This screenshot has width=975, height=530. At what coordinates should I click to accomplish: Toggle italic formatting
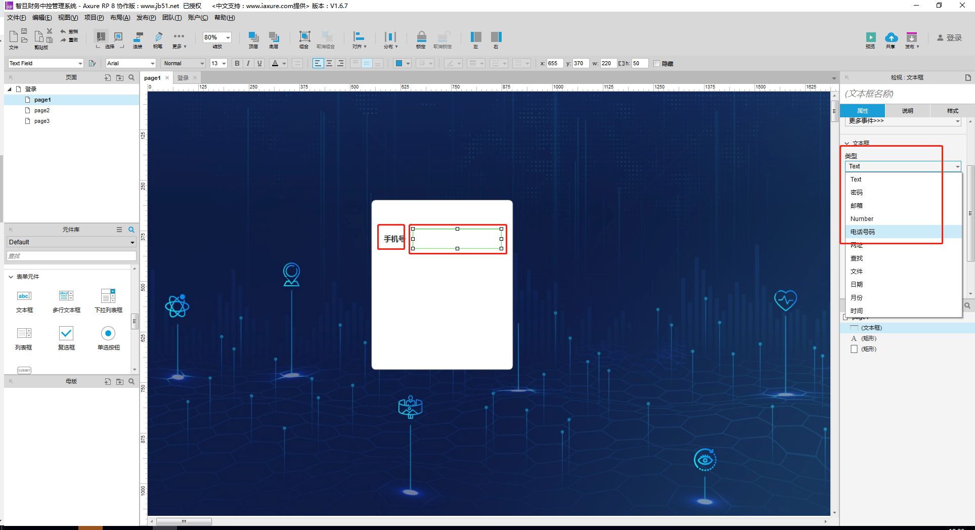coord(248,63)
